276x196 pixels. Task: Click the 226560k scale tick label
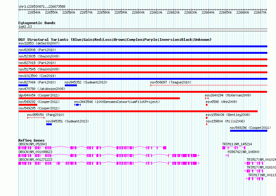click(x=69, y=12)
